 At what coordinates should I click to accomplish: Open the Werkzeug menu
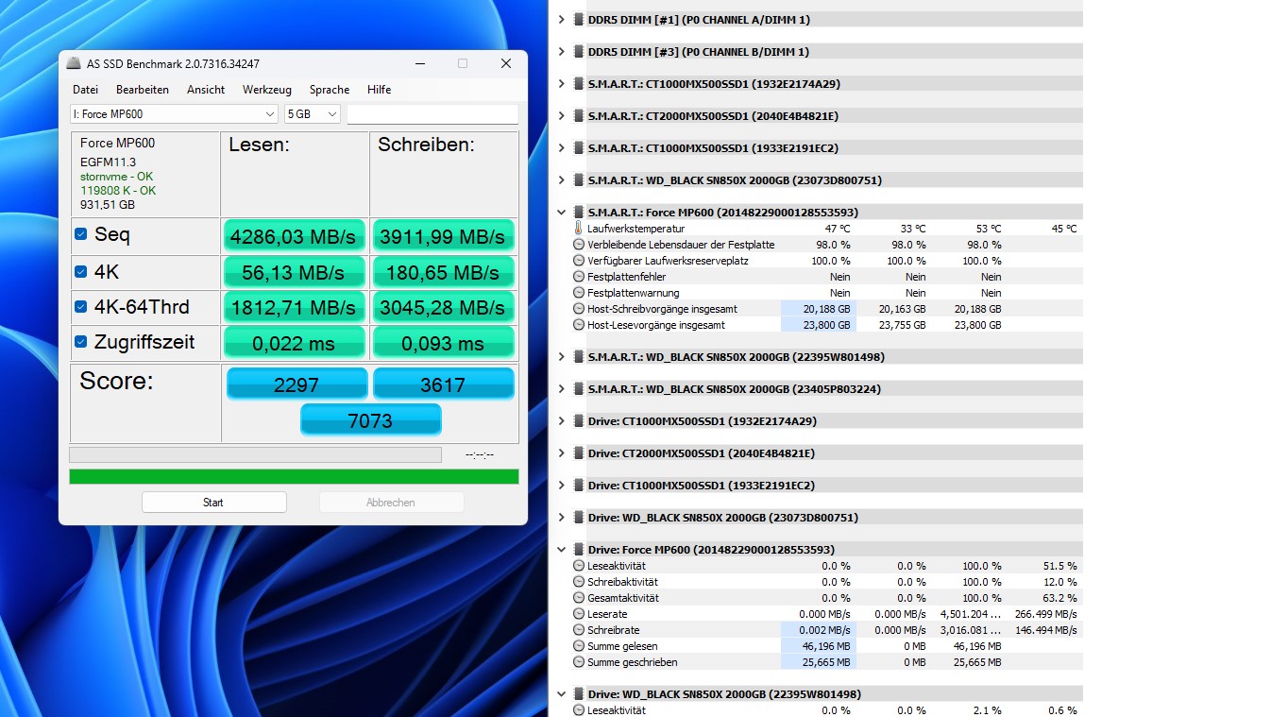[x=267, y=90]
